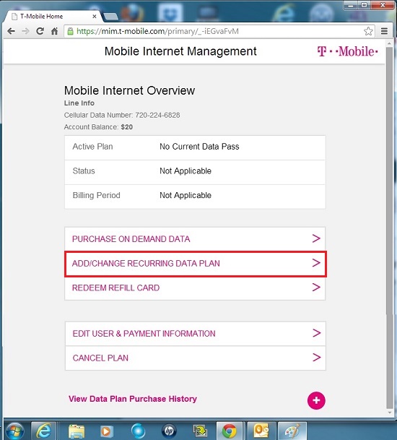Click the Cellular Data Number 720-224-6828
Screen dimensions: 397x440
pos(157,115)
